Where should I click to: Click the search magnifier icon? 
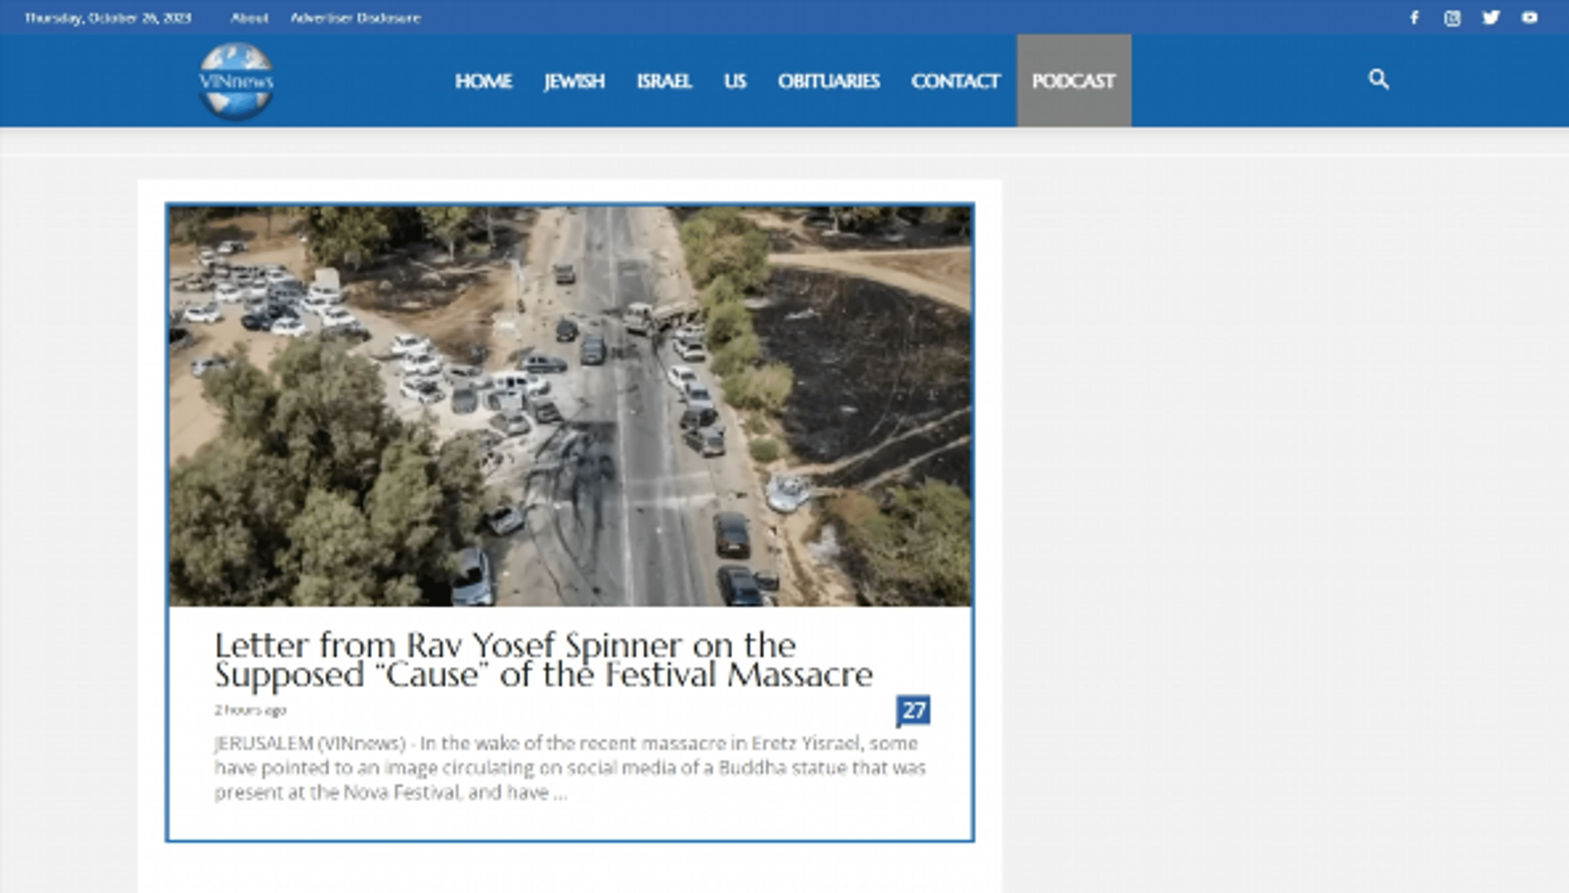1379,80
